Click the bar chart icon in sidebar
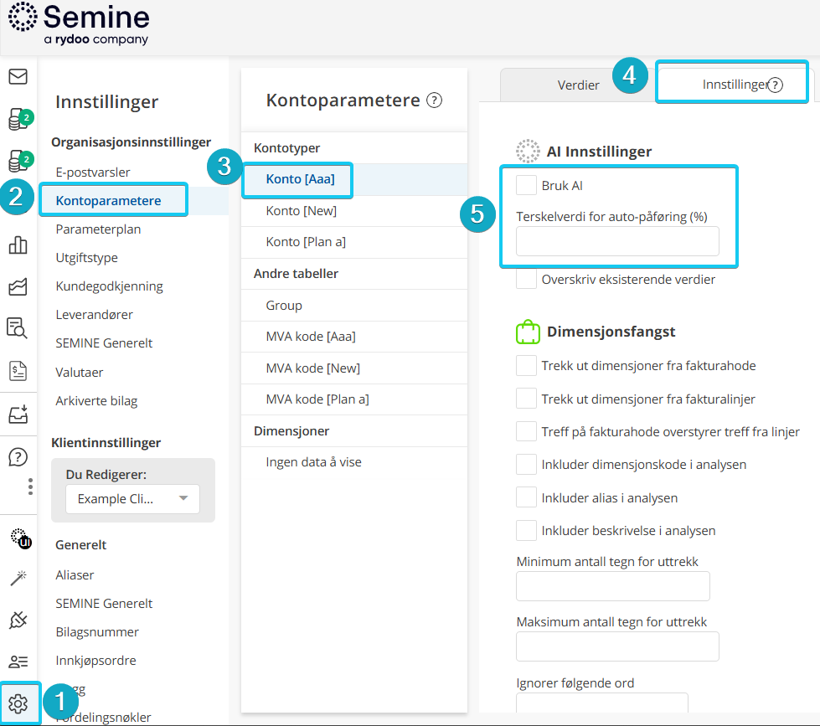The image size is (820, 726). point(18,245)
